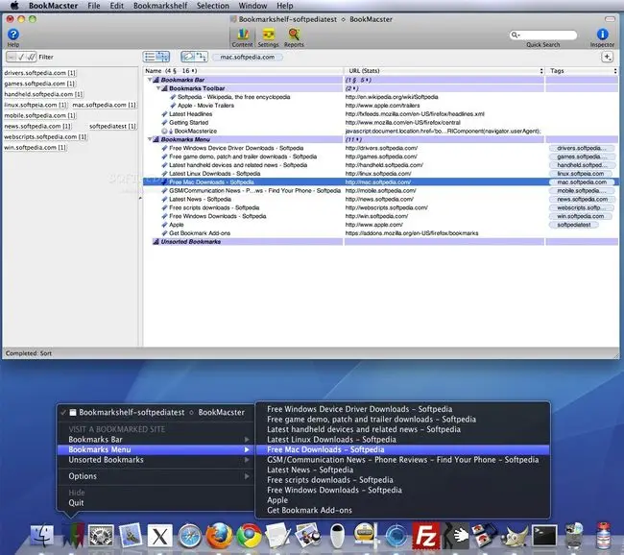Toggle the single checkmark filter button
Image resolution: width=624 pixels, height=555 pixels.
coord(21,57)
